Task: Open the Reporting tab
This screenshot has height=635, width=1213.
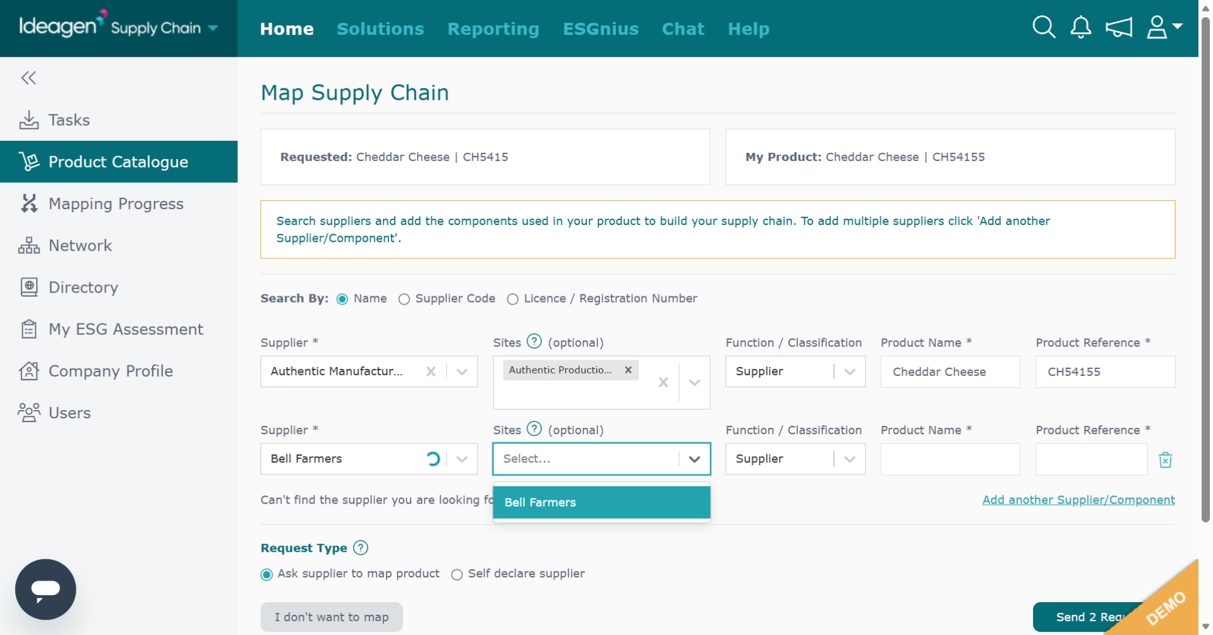Action: click(493, 28)
